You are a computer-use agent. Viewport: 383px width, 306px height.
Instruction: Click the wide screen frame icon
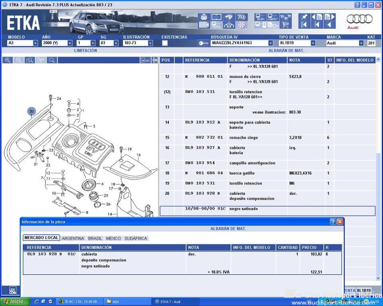[216, 17]
